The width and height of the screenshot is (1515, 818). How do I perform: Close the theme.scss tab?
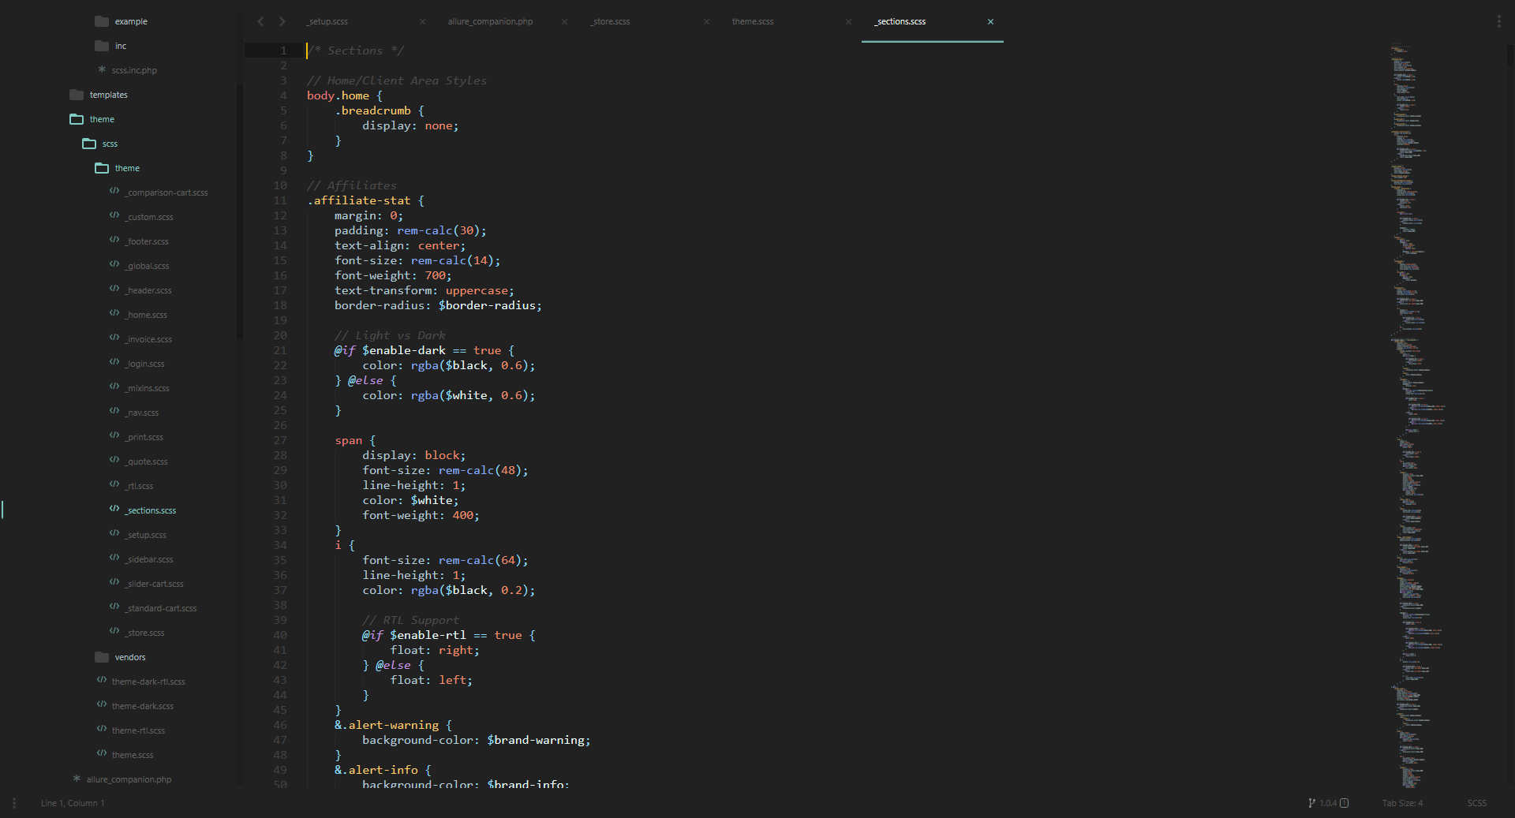pyautogui.click(x=848, y=21)
